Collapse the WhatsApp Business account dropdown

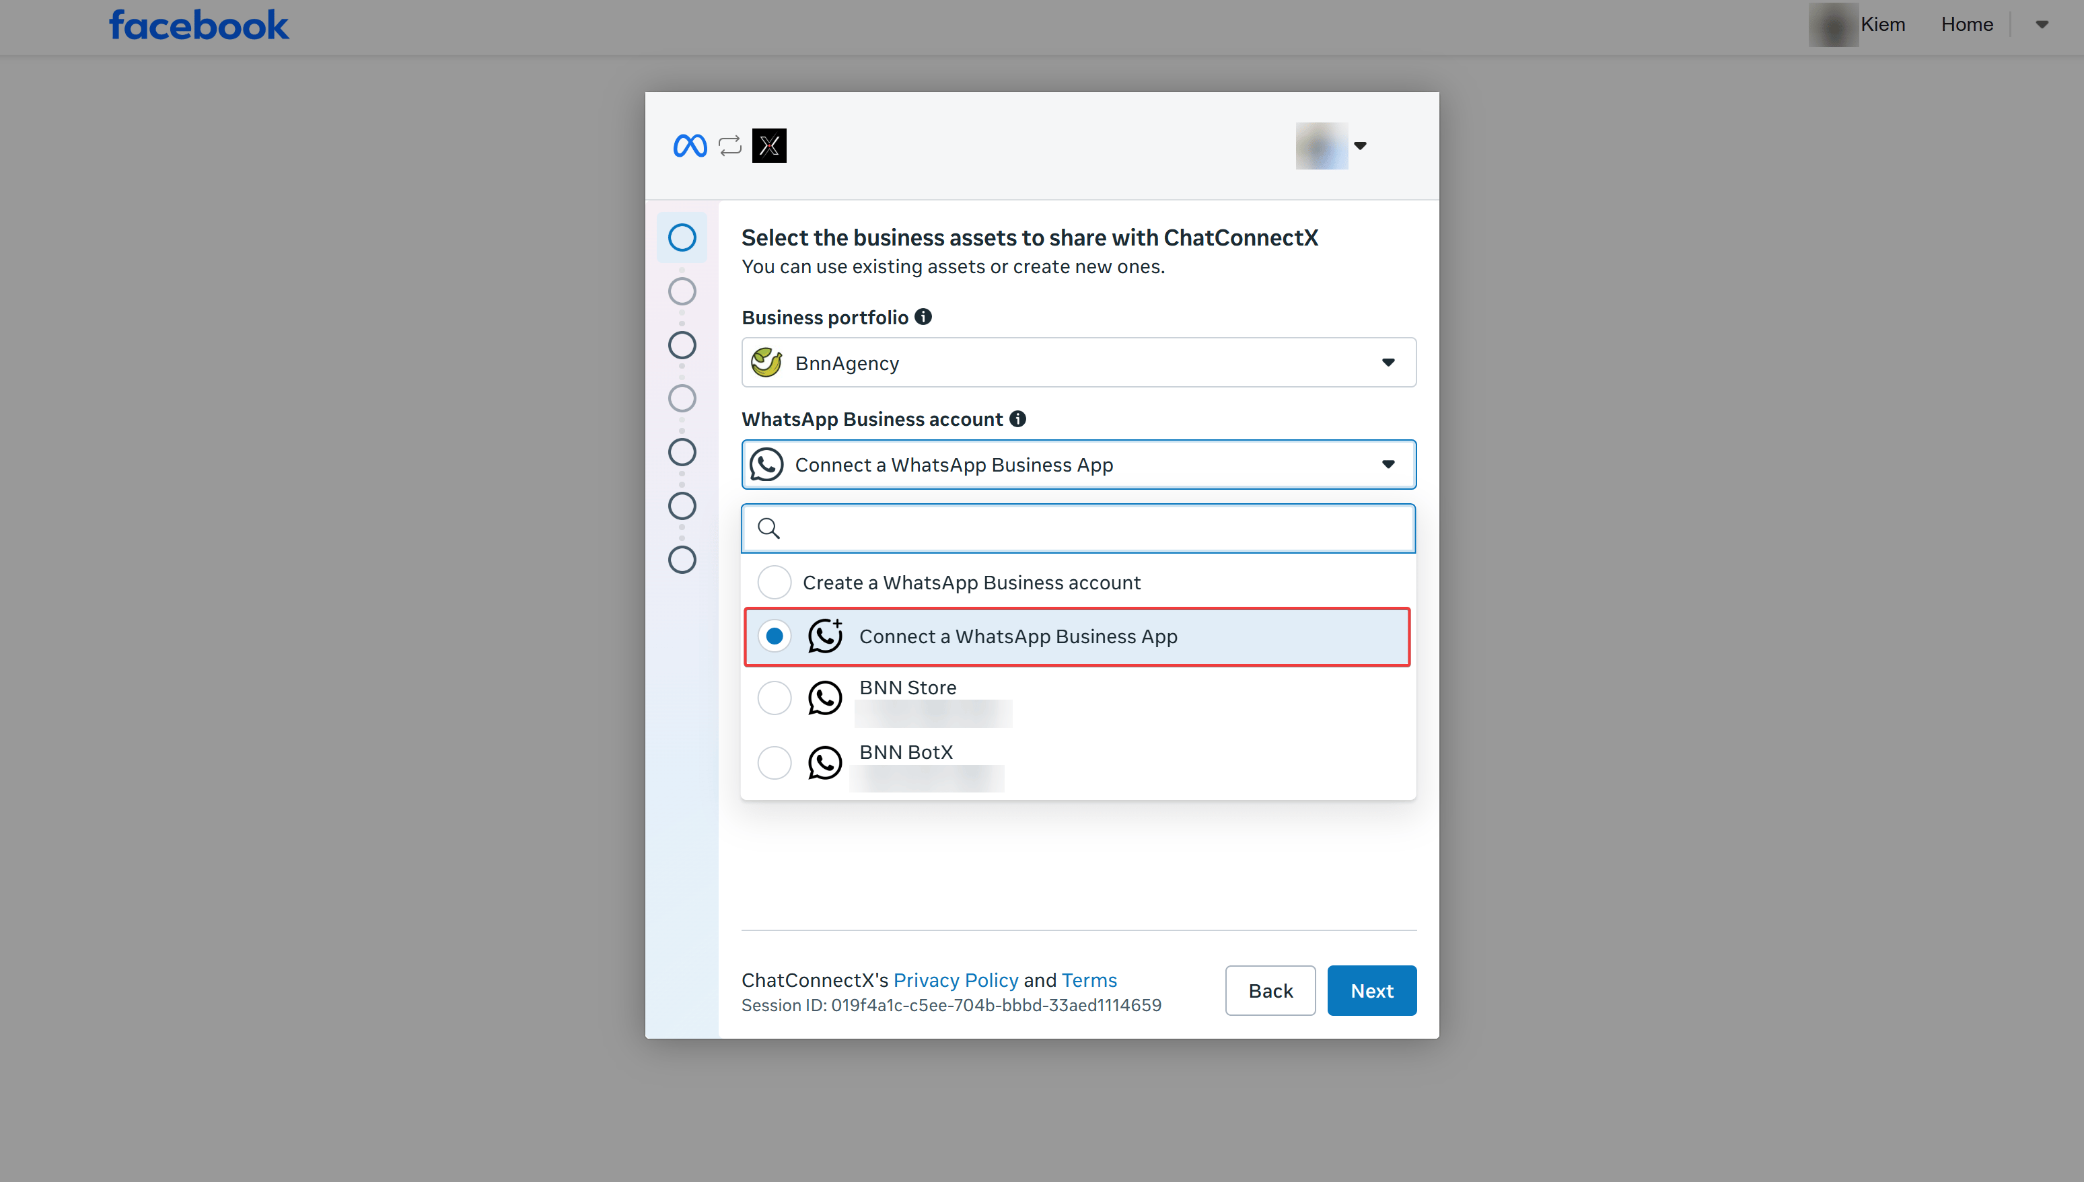1079,464
